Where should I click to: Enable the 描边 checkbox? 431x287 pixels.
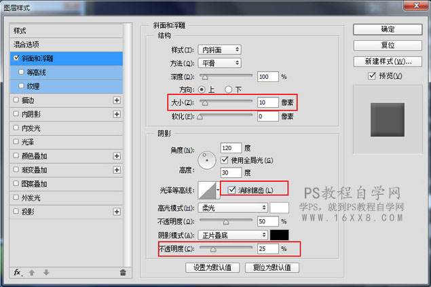coord(16,100)
